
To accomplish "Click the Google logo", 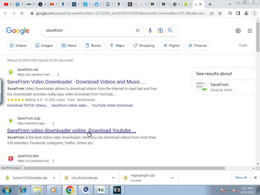I will click(x=18, y=31).
